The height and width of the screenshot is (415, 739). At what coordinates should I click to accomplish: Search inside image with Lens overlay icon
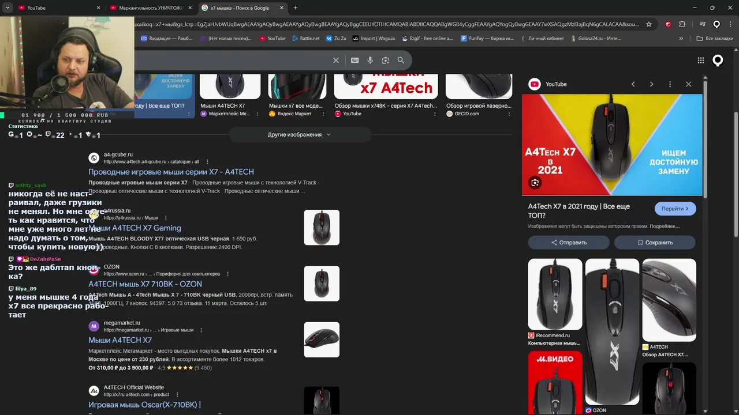pos(535,183)
